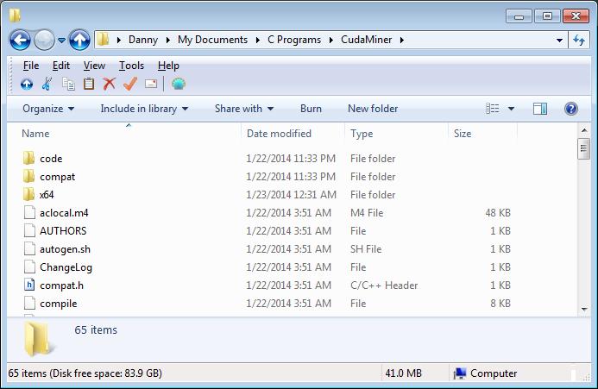598x389 pixels.
Task: Click the vertical scrollbar thumb
Action: pyautogui.click(x=583, y=148)
